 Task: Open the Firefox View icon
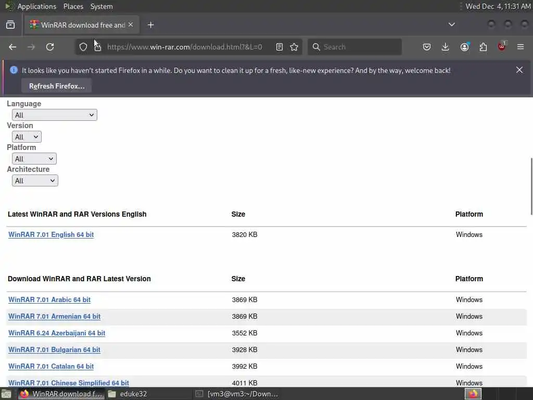click(10, 25)
